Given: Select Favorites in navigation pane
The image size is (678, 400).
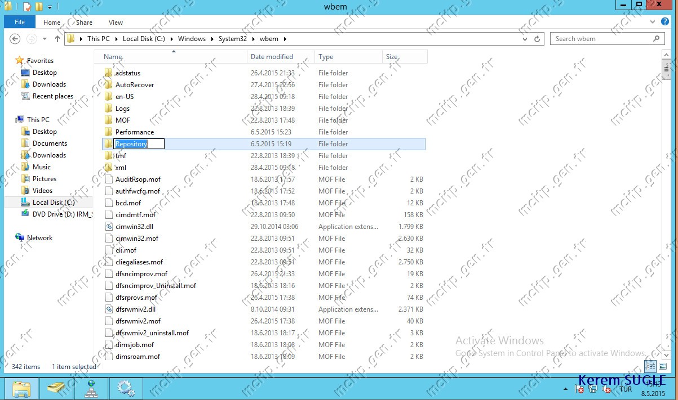Looking at the screenshot, I should (x=40, y=61).
